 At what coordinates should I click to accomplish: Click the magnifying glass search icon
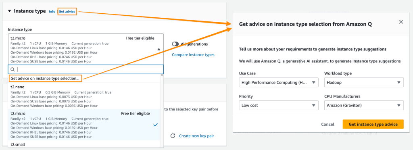point(13,69)
